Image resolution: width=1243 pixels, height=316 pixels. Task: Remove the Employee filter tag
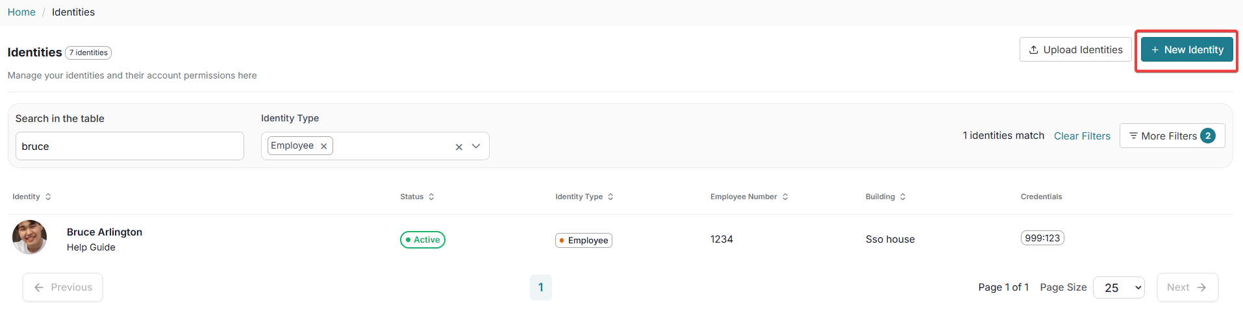point(323,147)
